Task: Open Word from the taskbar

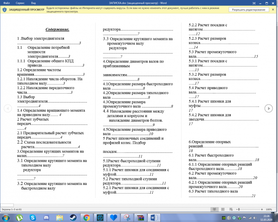Action: (154, 218)
